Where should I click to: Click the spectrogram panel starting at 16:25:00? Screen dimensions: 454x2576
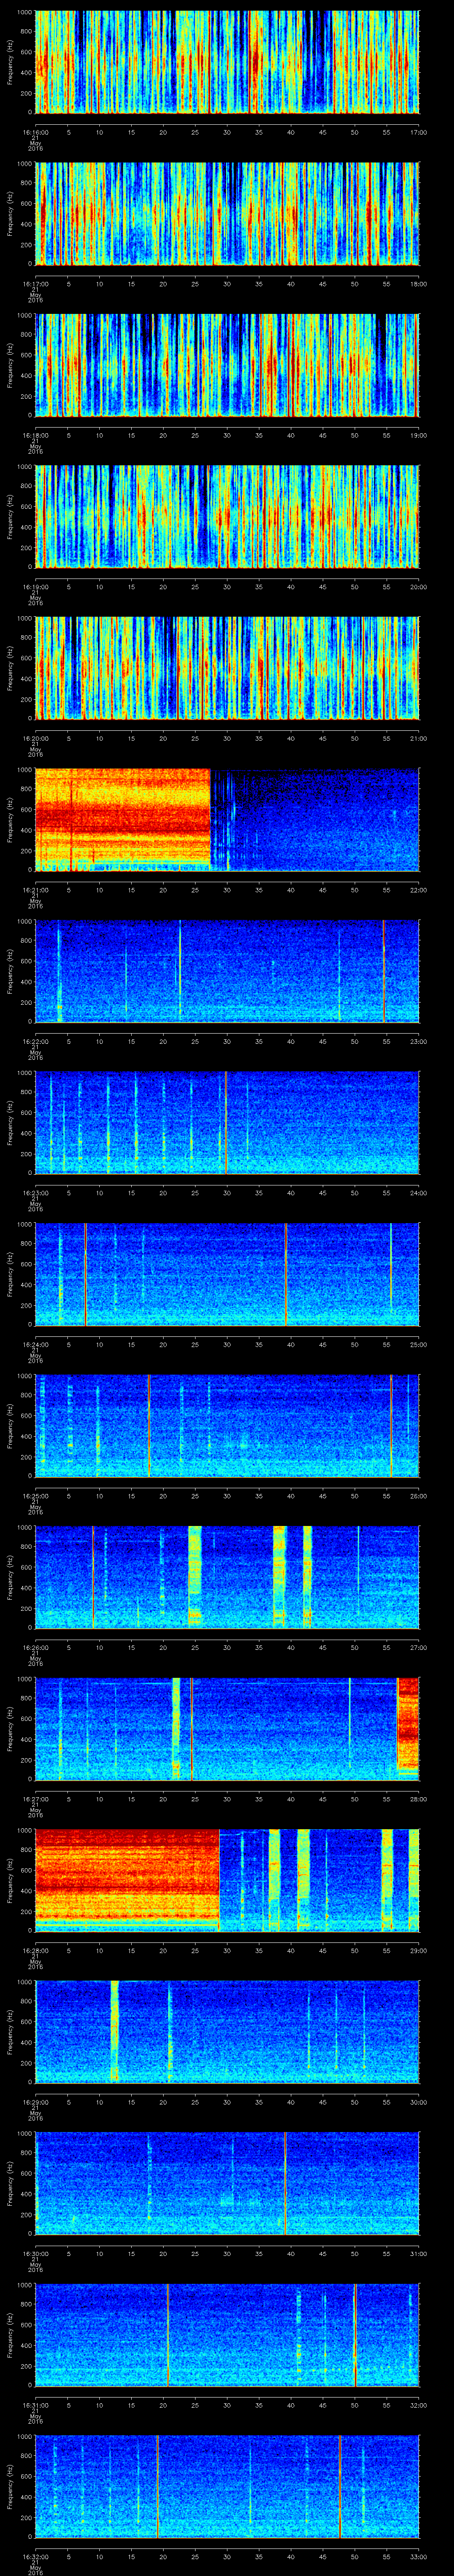pos(227,1425)
